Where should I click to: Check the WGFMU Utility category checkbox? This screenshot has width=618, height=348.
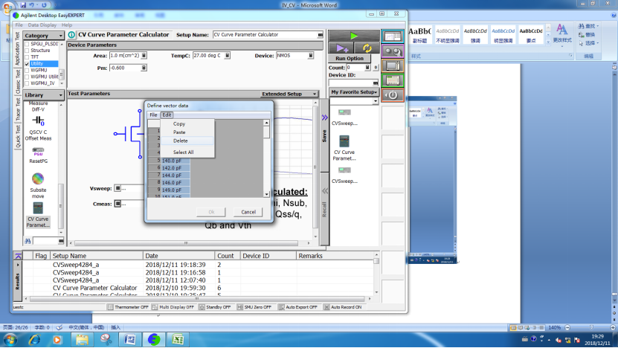point(28,77)
